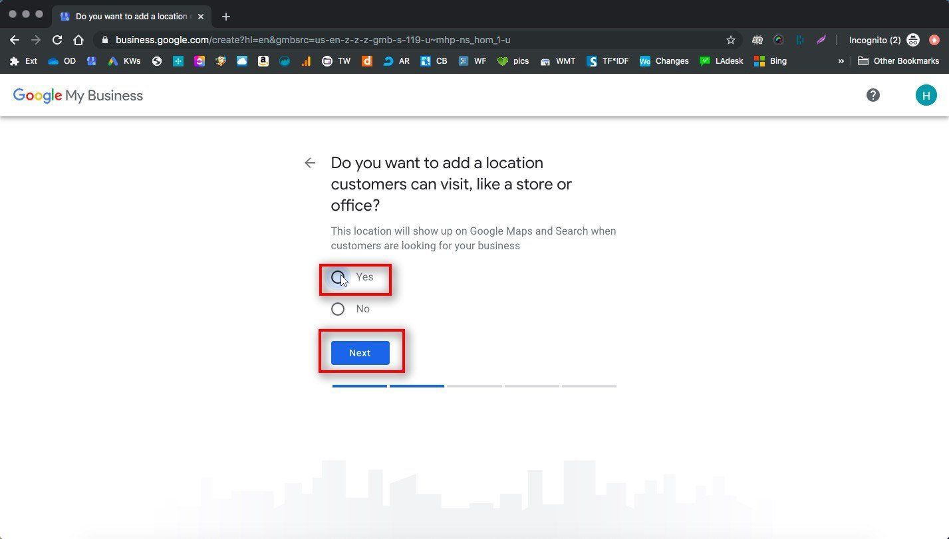Click the purple feather extension icon
The height and width of the screenshot is (539, 949).
point(821,40)
